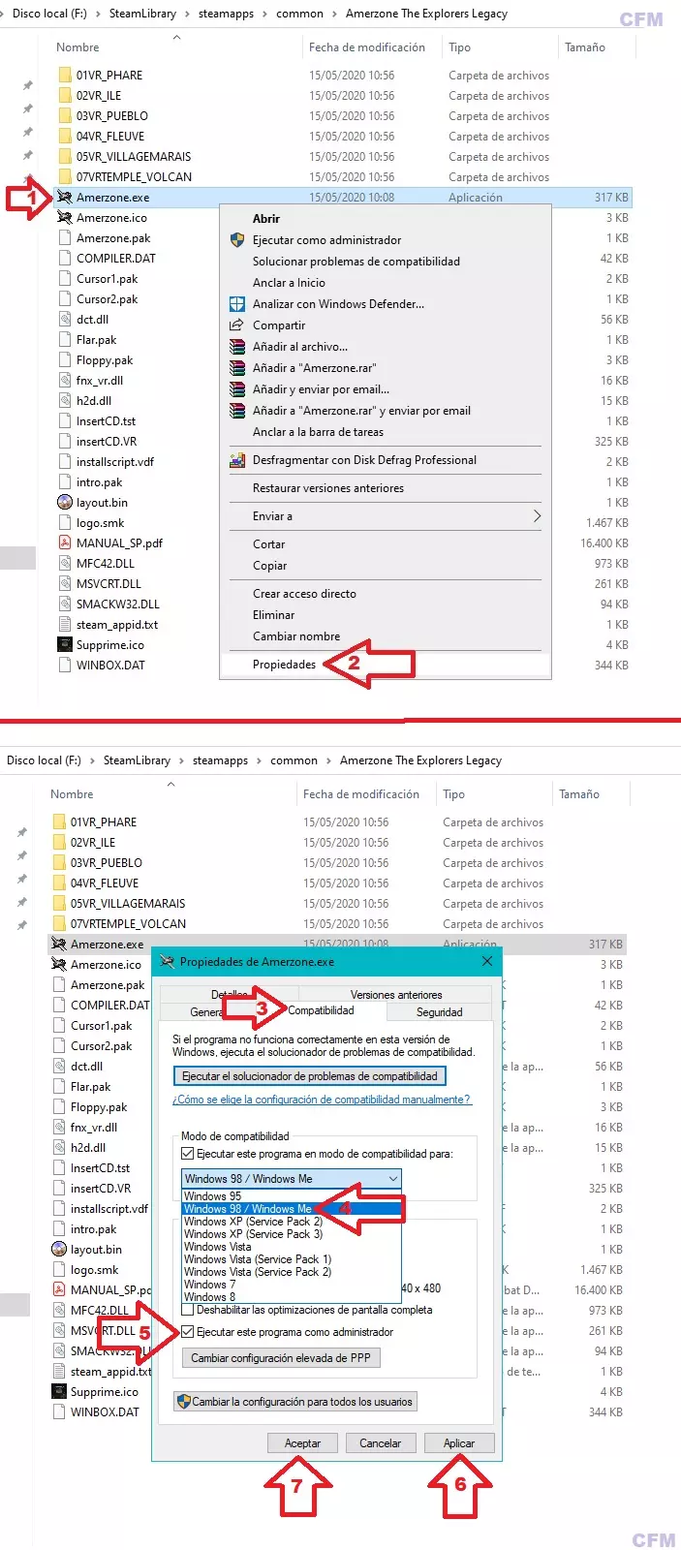The width and height of the screenshot is (681, 1550).
Task: Click 07VRTEMPLE_VOLCAN folder icon in the context-menu window
Action: (x=65, y=176)
